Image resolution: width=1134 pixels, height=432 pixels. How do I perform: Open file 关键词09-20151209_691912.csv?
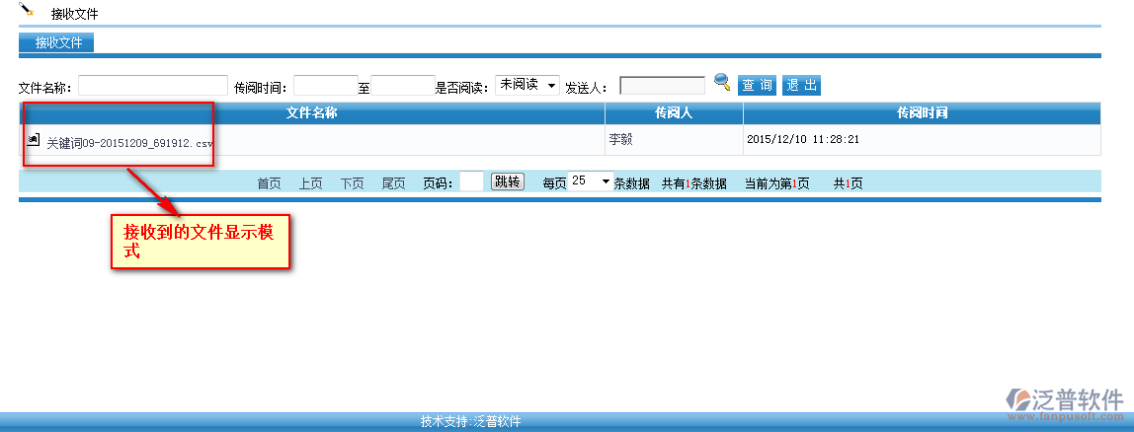[x=130, y=144]
